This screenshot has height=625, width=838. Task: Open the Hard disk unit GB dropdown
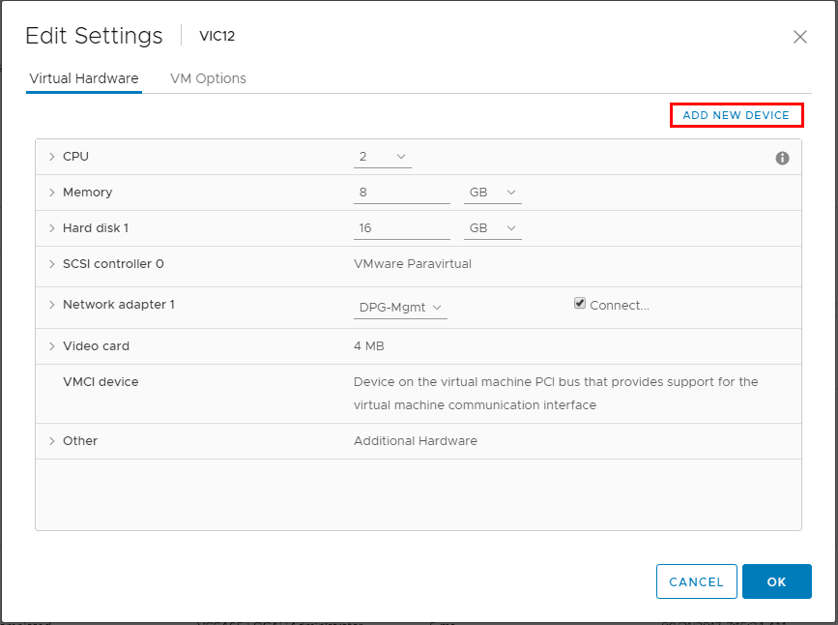493,228
